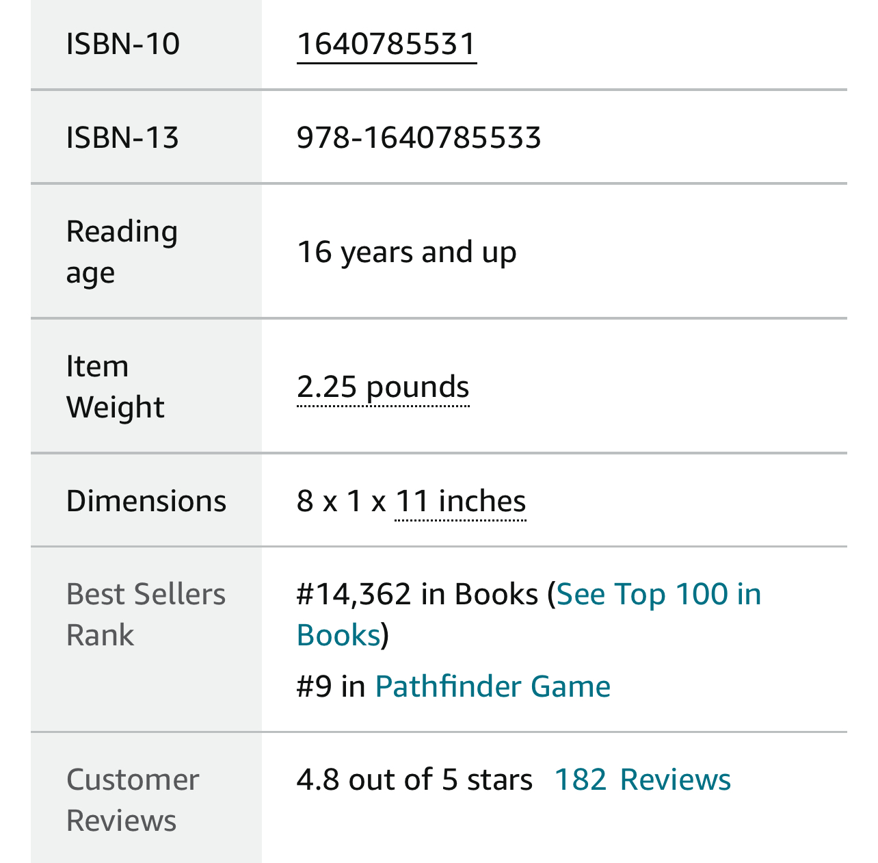This screenshot has height=863, width=878.
Task: Click the Item Weight label
Action: coord(115,387)
